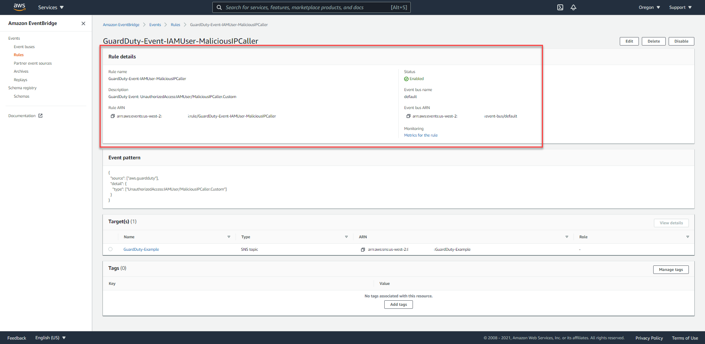Open the Oregon region dropdown
The width and height of the screenshot is (705, 344).
(649, 7)
